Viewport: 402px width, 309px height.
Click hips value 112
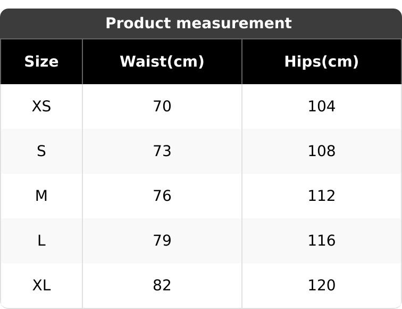pos(322,196)
